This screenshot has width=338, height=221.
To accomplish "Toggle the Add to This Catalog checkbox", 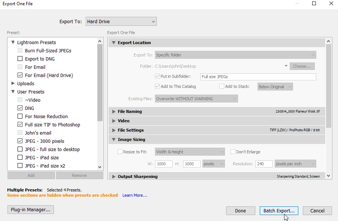I will click(157, 86).
